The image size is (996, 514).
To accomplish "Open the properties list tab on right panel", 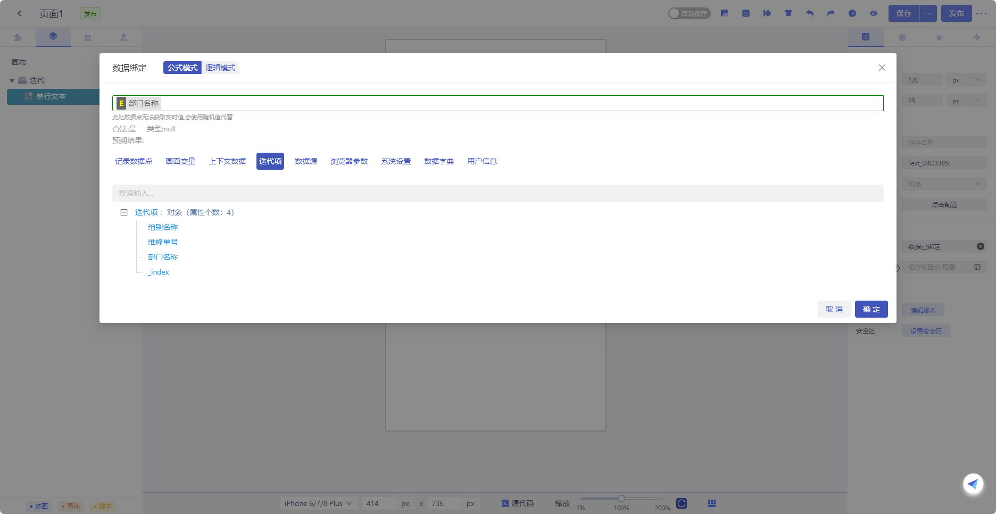I will pyautogui.click(x=866, y=37).
